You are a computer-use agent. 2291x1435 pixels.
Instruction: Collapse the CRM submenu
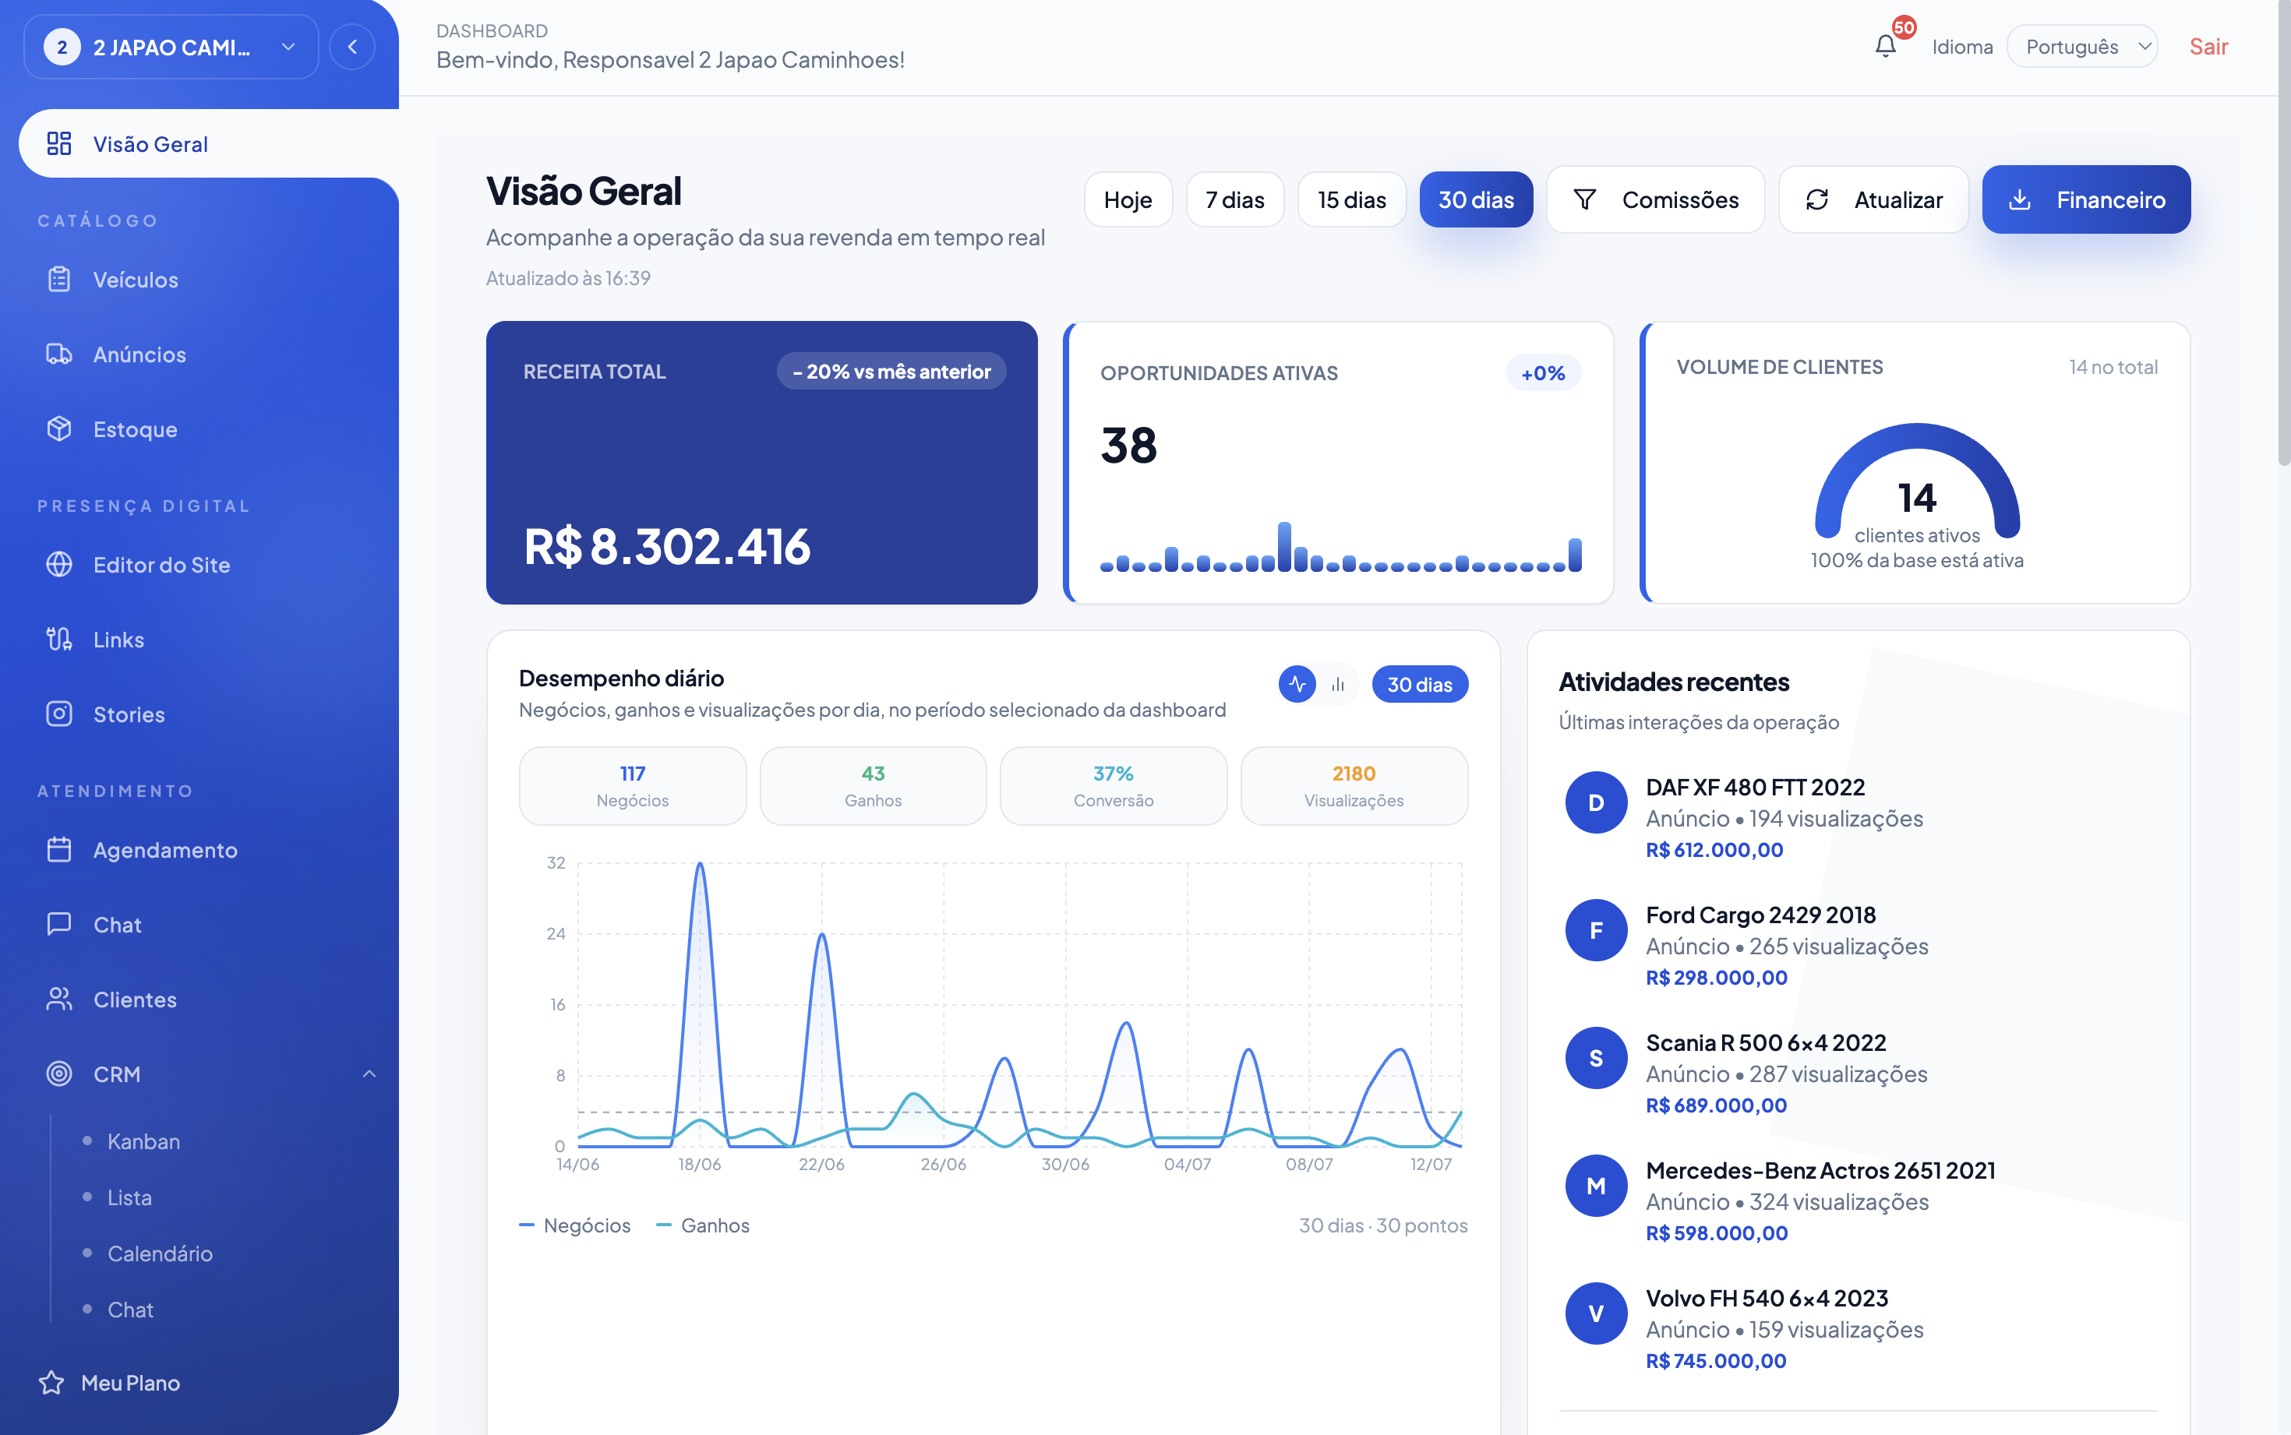coord(369,1074)
